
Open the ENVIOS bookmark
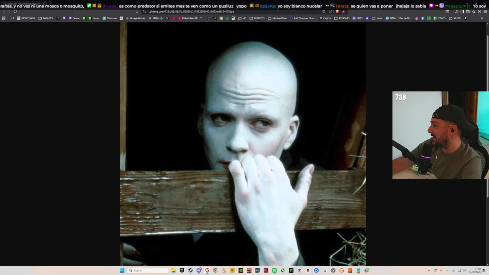(439, 18)
